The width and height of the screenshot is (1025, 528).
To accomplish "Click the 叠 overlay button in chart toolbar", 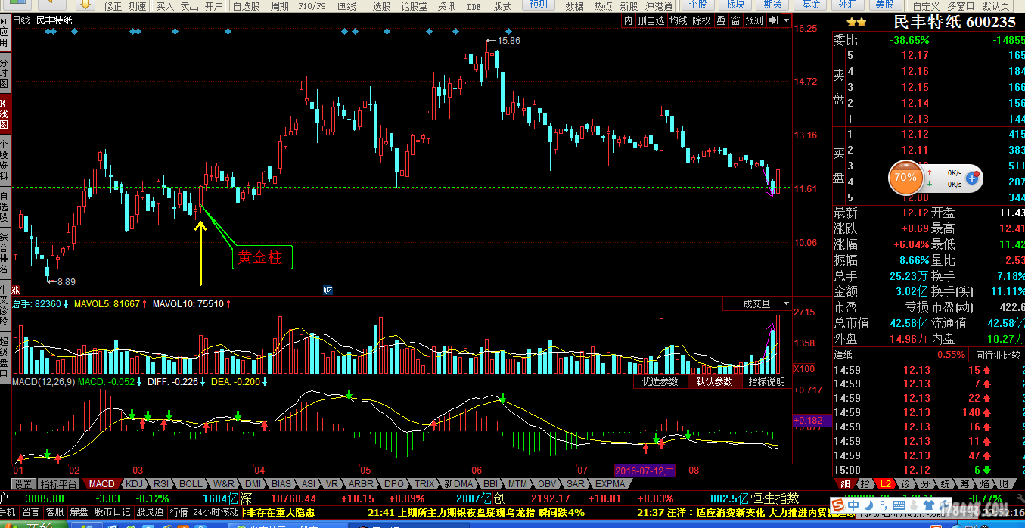I will [722, 20].
